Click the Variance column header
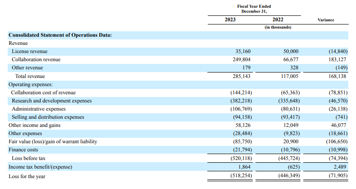Image resolution: width=356 pixels, height=189 pixels. coord(326,20)
